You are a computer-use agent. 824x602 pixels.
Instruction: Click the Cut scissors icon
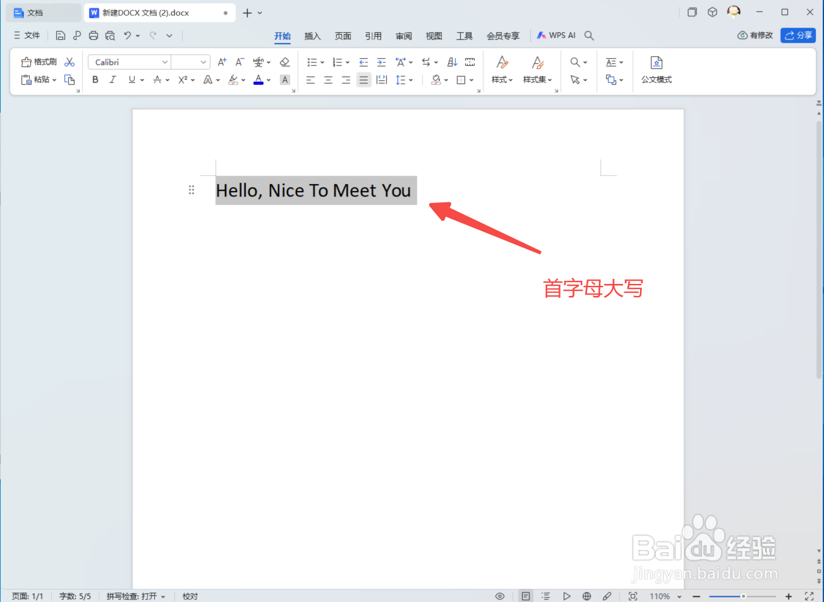coord(70,62)
